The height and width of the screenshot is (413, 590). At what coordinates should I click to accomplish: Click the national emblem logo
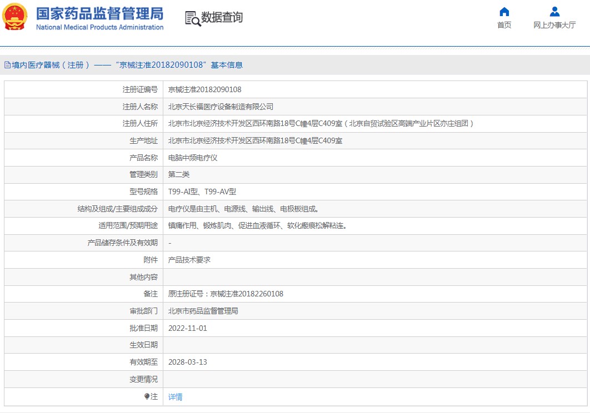pos(14,17)
